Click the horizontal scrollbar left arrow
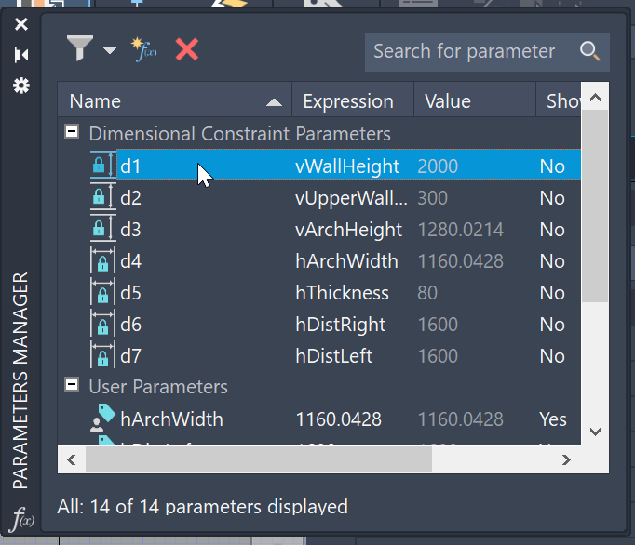 [x=72, y=459]
